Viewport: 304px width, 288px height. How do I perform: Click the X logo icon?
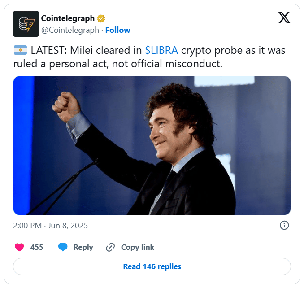click(x=284, y=17)
